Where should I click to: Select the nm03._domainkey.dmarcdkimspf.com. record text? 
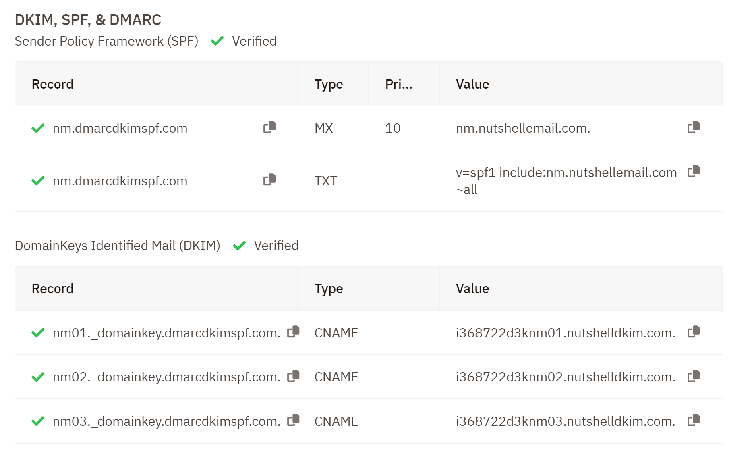coord(167,421)
